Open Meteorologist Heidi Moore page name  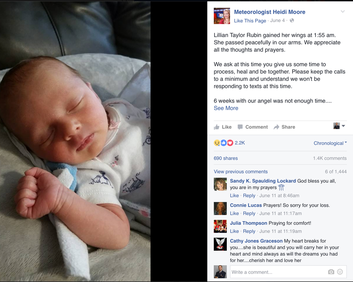pyautogui.click(x=269, y=12)
